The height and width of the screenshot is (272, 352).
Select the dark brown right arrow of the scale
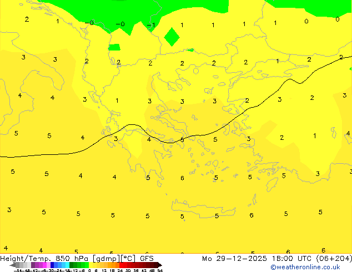[x=160, y=265]
